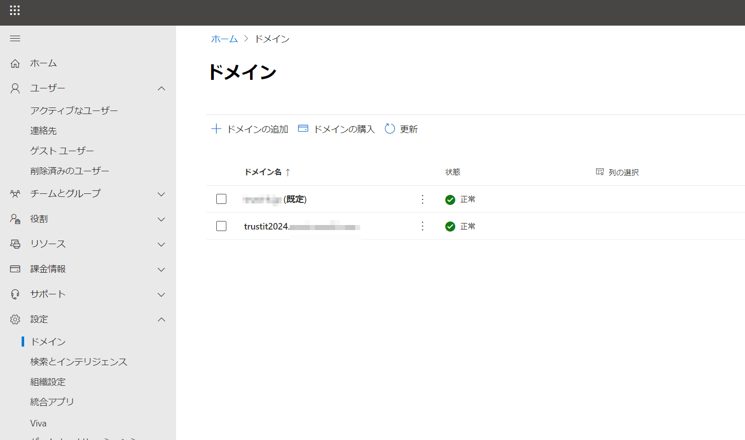
Task: Expand the 課金情報 section
Action: [161, 269]
